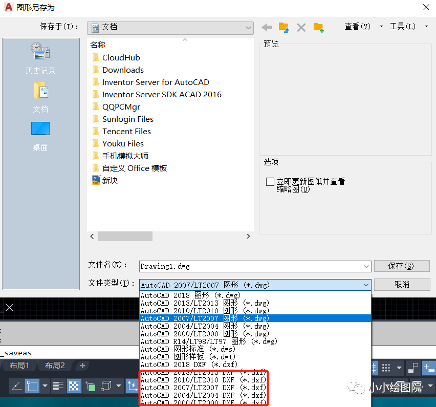Screen dimensions: 436x407
Task: Click the object snap tracking status icon
Action: tap(17, 386)
